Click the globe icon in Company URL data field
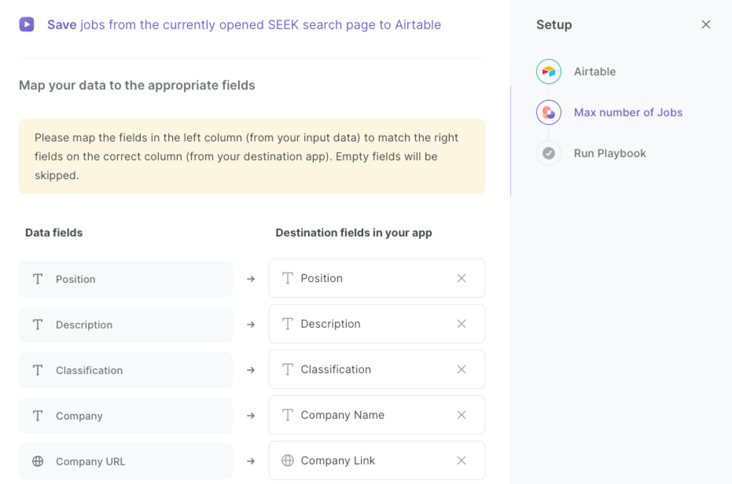This screenshot has height=484, width=732. pos(38,461)
